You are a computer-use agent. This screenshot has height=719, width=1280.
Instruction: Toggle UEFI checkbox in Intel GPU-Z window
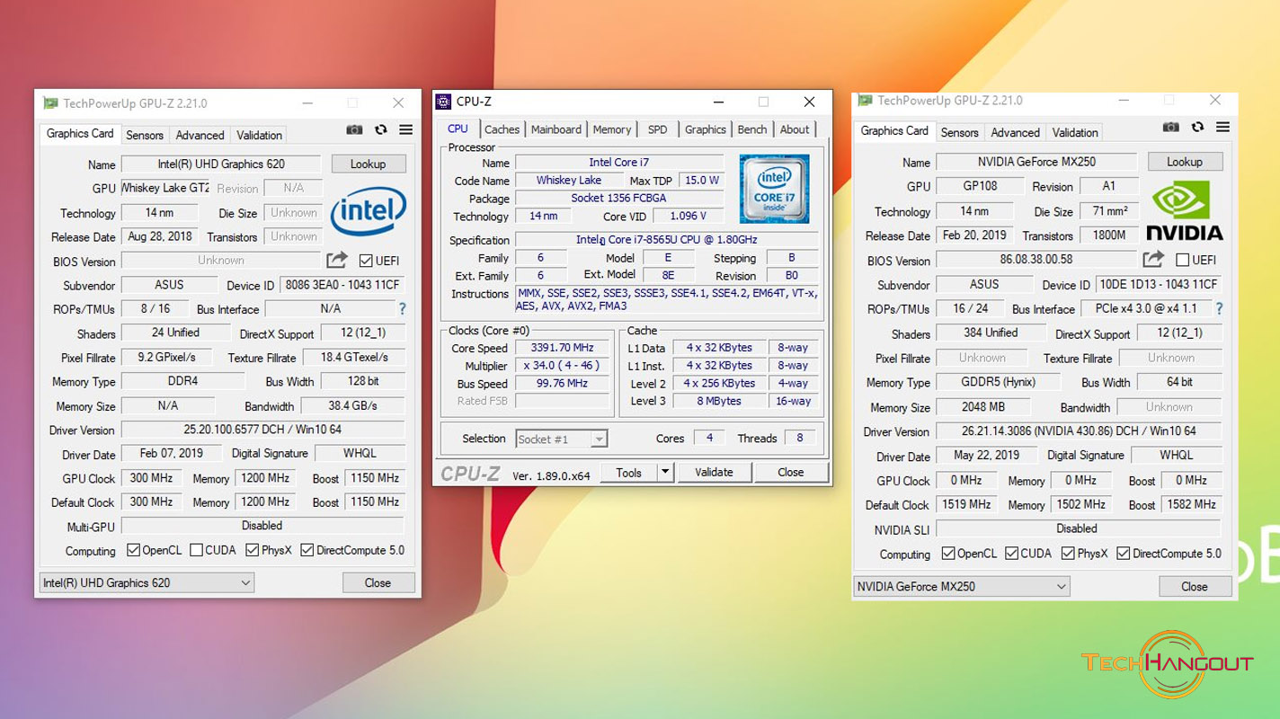pos(365,261)
